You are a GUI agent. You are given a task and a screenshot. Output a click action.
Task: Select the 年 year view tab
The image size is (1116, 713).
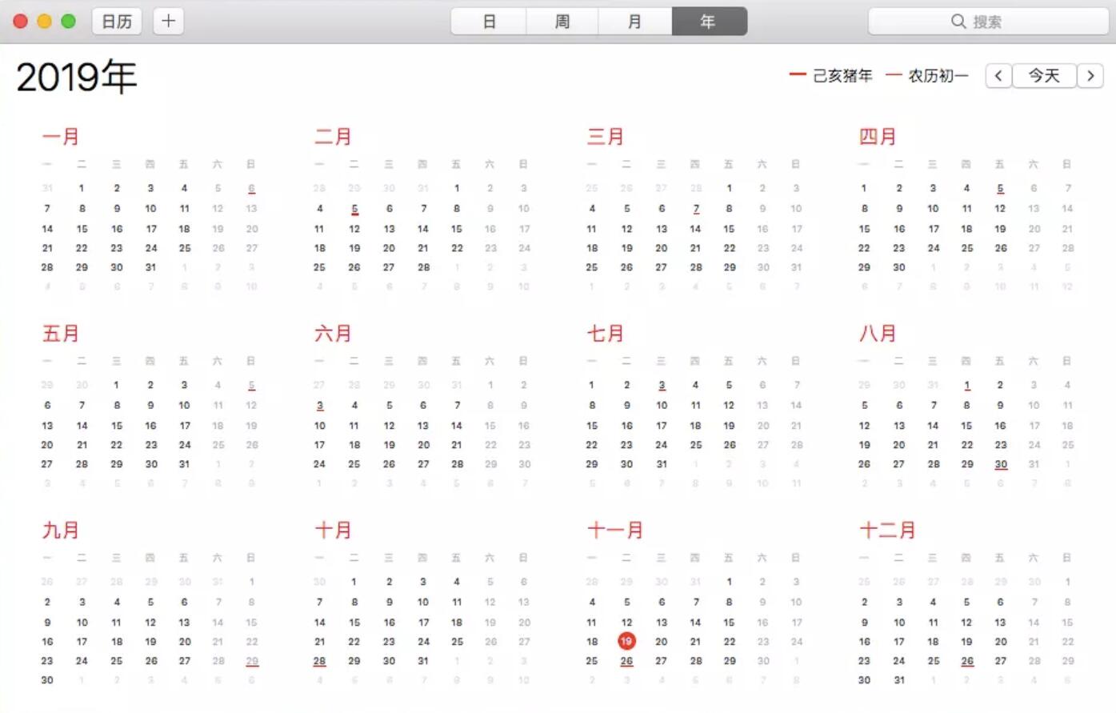[709, 22]
